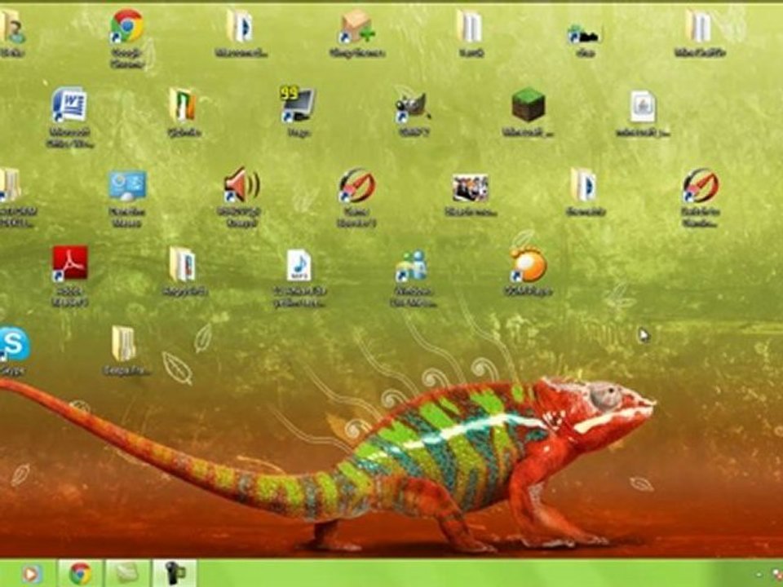The height and width of the screenshot is (587, 783).
Task: Select the blue monitor control panel icon
Action: pos(127,185)
